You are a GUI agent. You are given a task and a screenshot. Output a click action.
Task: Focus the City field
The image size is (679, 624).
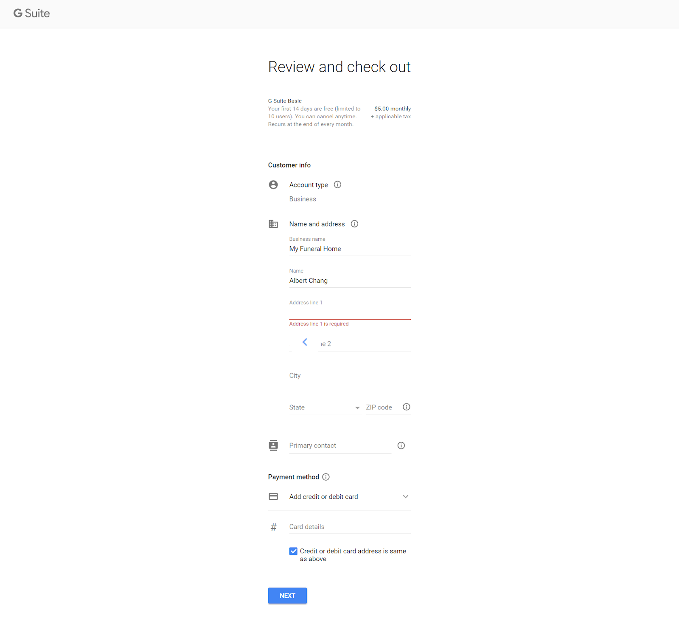pos(350,376)
